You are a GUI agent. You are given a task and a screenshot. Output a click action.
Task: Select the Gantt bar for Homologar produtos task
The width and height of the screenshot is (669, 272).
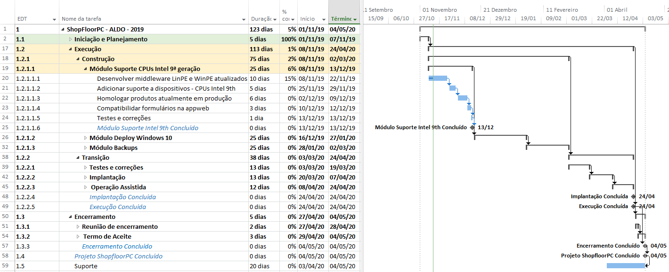point(463,98)
